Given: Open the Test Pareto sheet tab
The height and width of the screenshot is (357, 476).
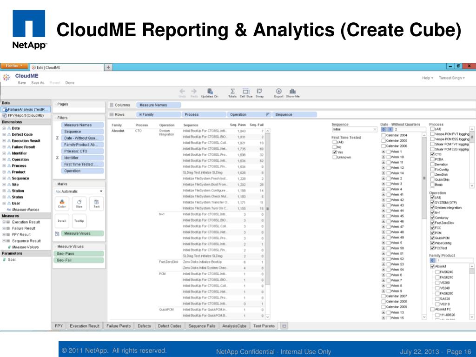Looking at the screenshot, I should click(264, 326).
